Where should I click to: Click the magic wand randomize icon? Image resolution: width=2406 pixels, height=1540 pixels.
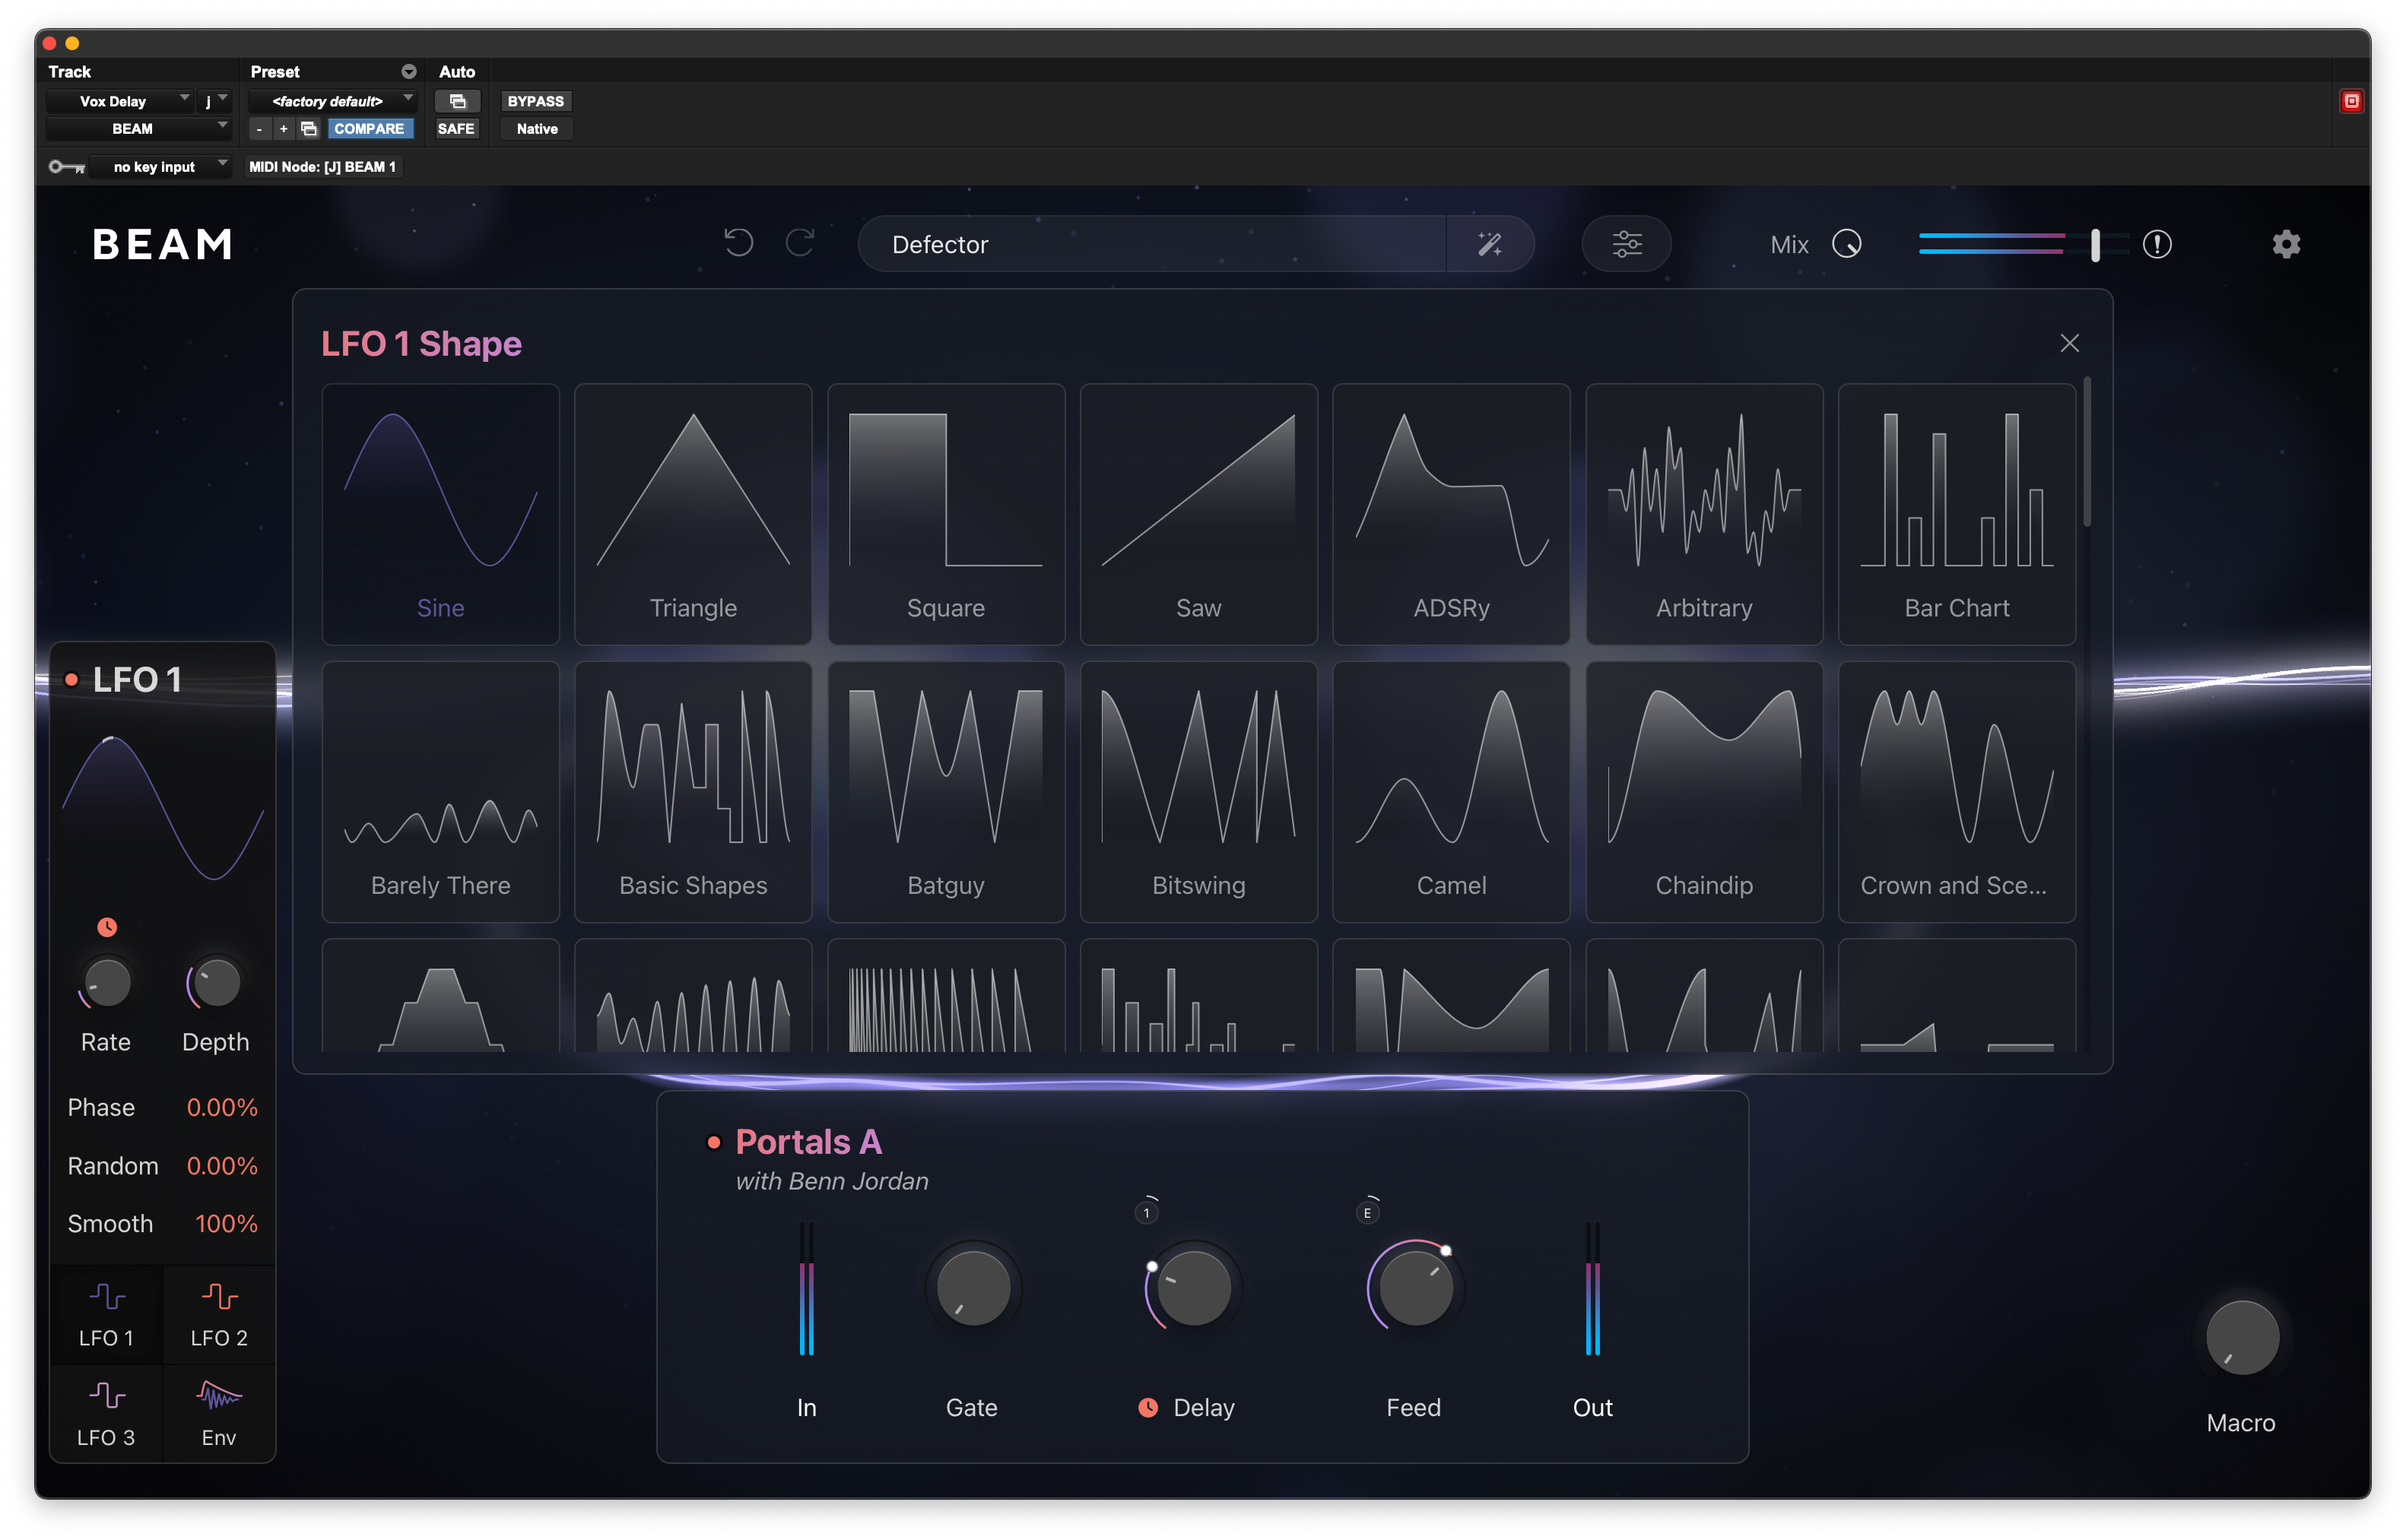[1490, 244]
